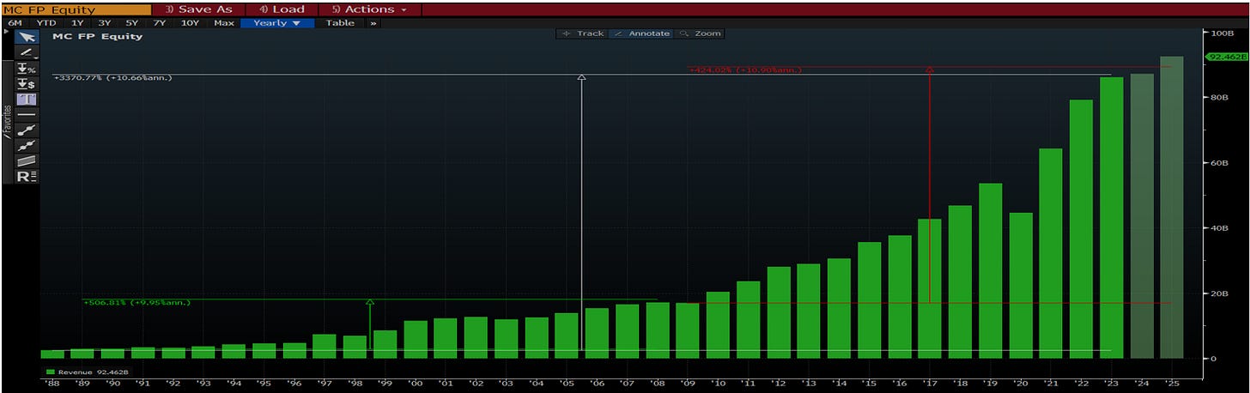Enable Track mode
1250x393 pixels.
[583, 33]
